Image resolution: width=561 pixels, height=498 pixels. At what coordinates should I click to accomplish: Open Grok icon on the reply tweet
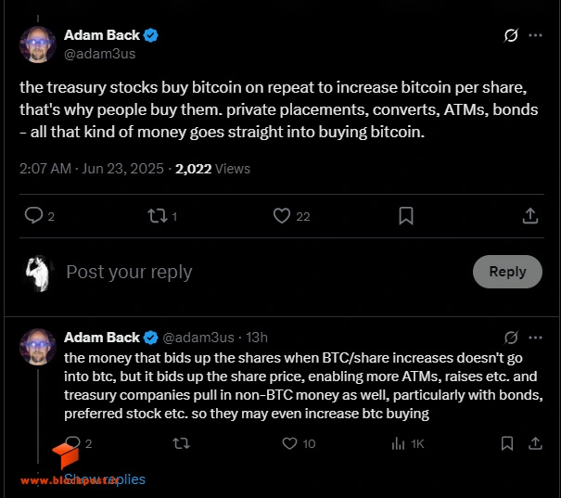[x=511, y=338]
